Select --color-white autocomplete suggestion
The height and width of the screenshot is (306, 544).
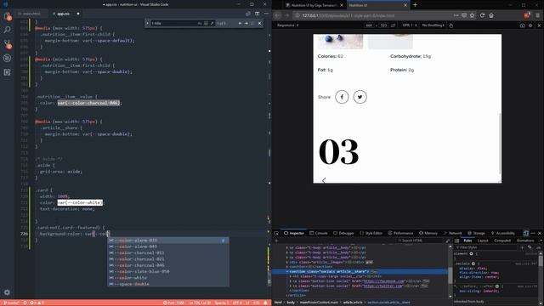pyautogui.click(x=168, y=278)
